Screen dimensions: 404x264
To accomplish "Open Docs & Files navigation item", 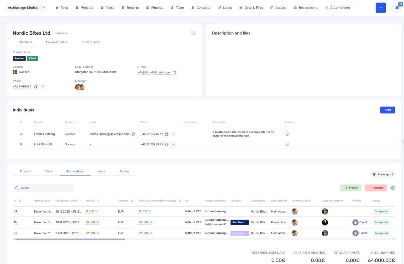I will tap(251, 8).
